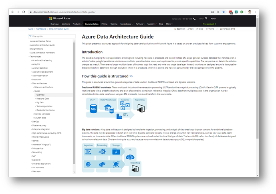Expand the Products dropdown
The width and height of the screenshot is (276, 194).
coord(77,24)
